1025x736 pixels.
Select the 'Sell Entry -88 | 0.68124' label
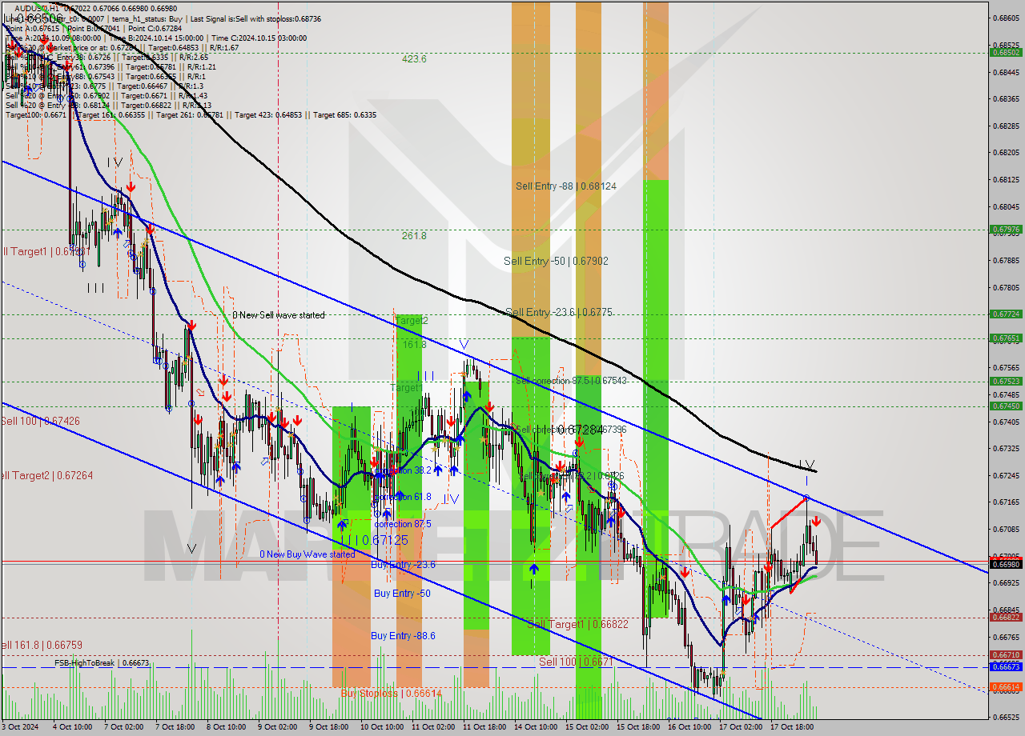pos(566,186)
